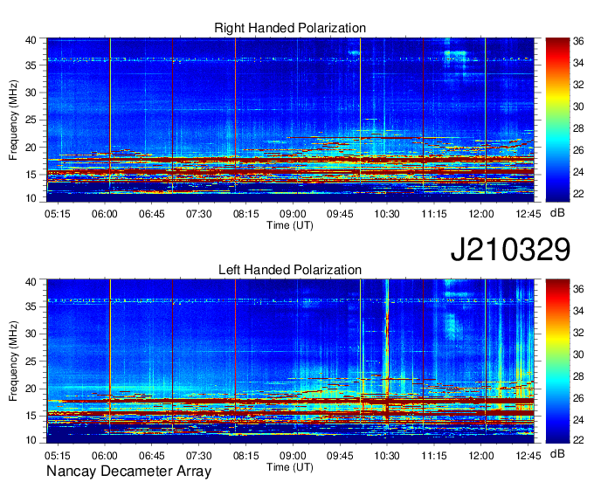Viewport: 594px width, 482px height.
Task: Click the 10:30 tick on bottom time axis
Action: point(387,455)
